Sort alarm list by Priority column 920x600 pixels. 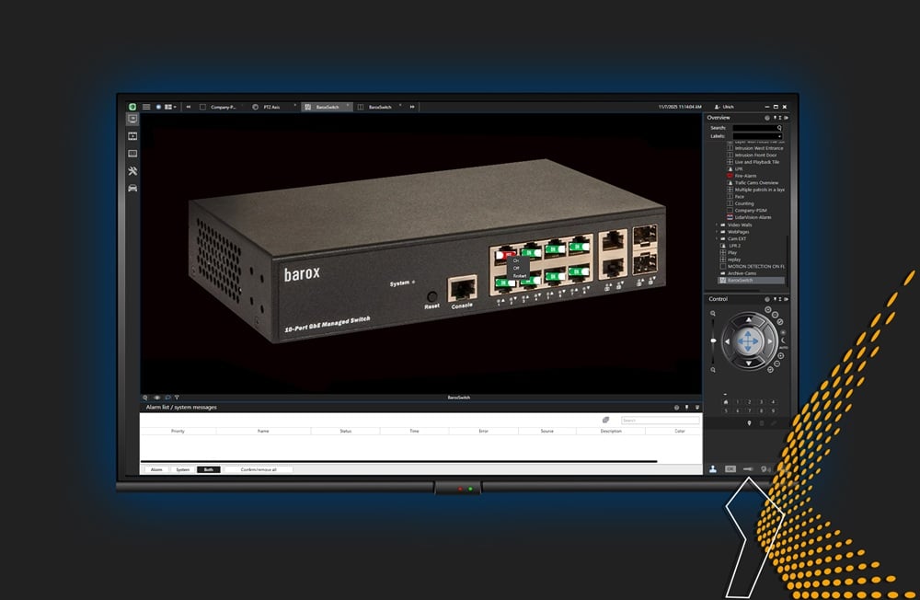178,431
